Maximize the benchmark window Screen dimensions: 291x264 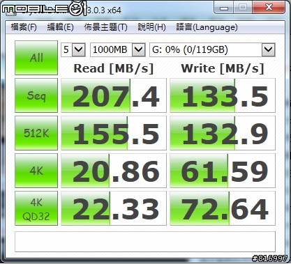coord(243,8)
